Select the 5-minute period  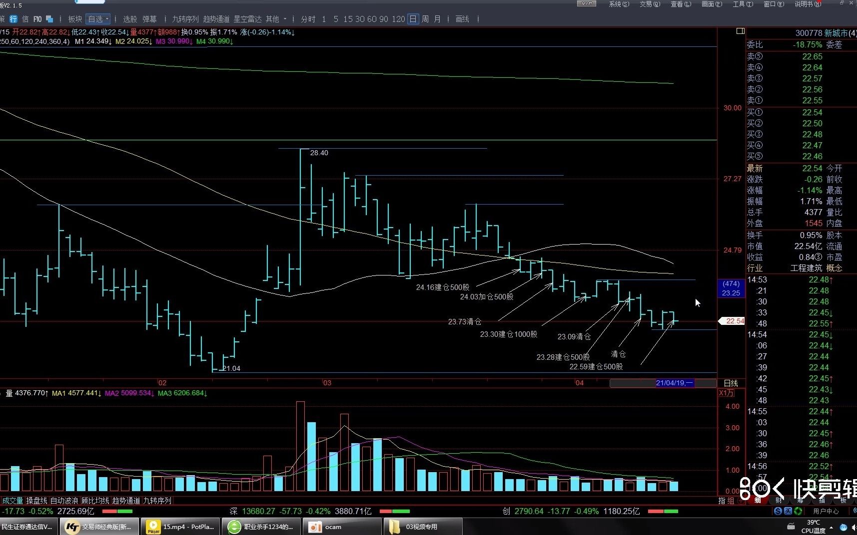tap(336, 19)
